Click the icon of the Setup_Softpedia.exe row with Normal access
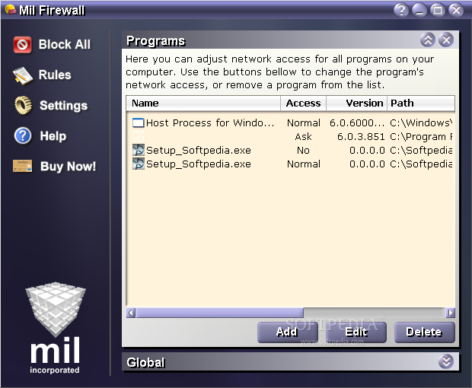Screen dimensions: 472x388 pyautogui.click(x=138, y=164)
